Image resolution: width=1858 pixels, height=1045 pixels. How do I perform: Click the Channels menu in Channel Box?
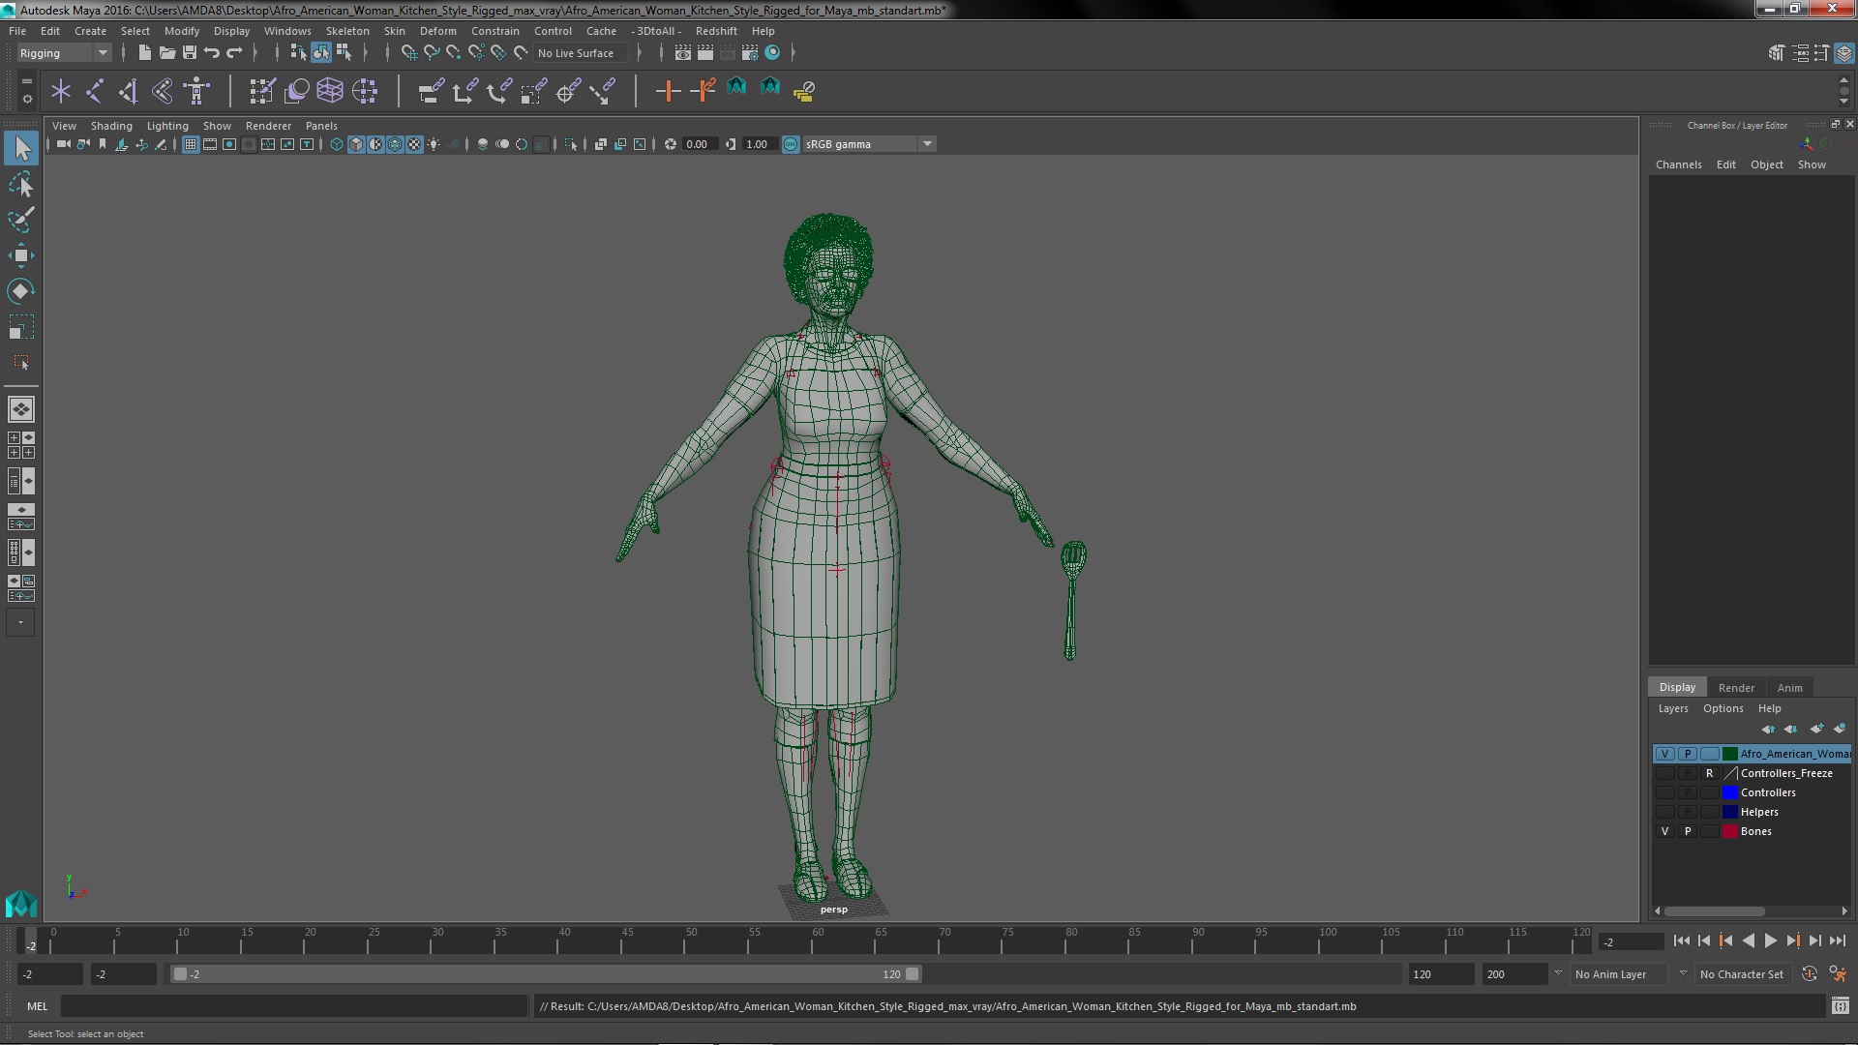coord(1678,164)
